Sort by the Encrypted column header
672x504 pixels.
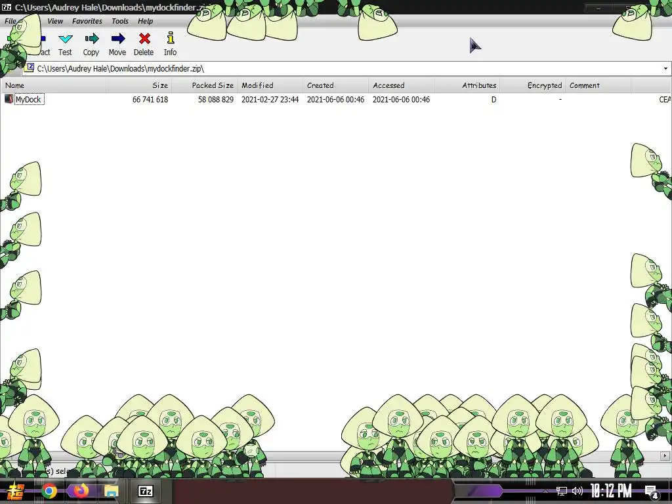(532, 85)
